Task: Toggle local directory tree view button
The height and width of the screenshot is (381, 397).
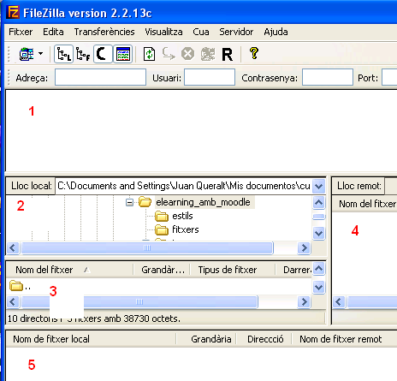Action: pos(63,54)
